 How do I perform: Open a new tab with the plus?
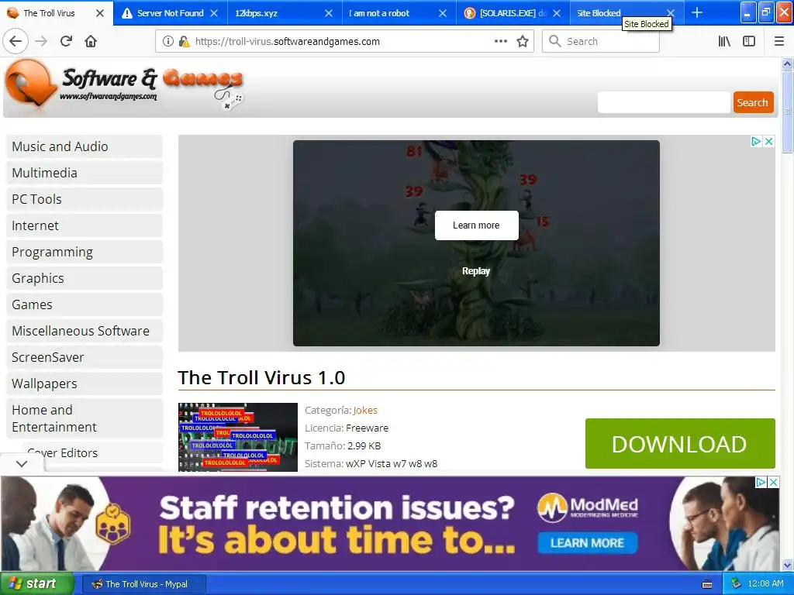pos(697,12)
